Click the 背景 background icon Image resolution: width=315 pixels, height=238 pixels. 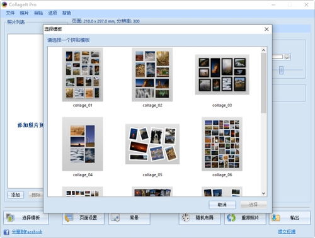click(115, 218)
